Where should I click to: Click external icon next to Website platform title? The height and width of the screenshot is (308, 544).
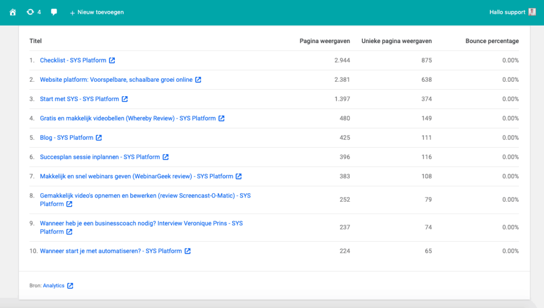[198, 80]
